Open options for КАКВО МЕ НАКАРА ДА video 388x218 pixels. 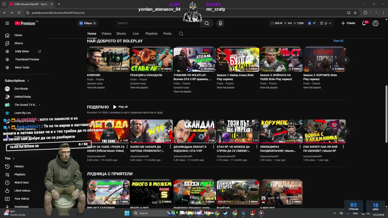[x=170, y=147]
